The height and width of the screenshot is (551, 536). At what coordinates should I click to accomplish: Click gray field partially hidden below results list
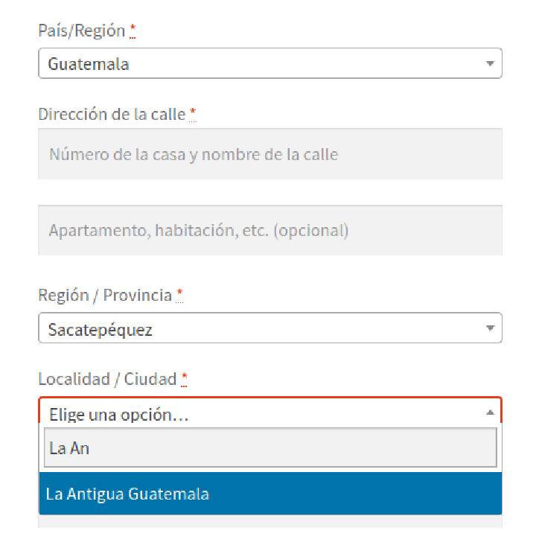pyautogui.click(x=270, y=522)
